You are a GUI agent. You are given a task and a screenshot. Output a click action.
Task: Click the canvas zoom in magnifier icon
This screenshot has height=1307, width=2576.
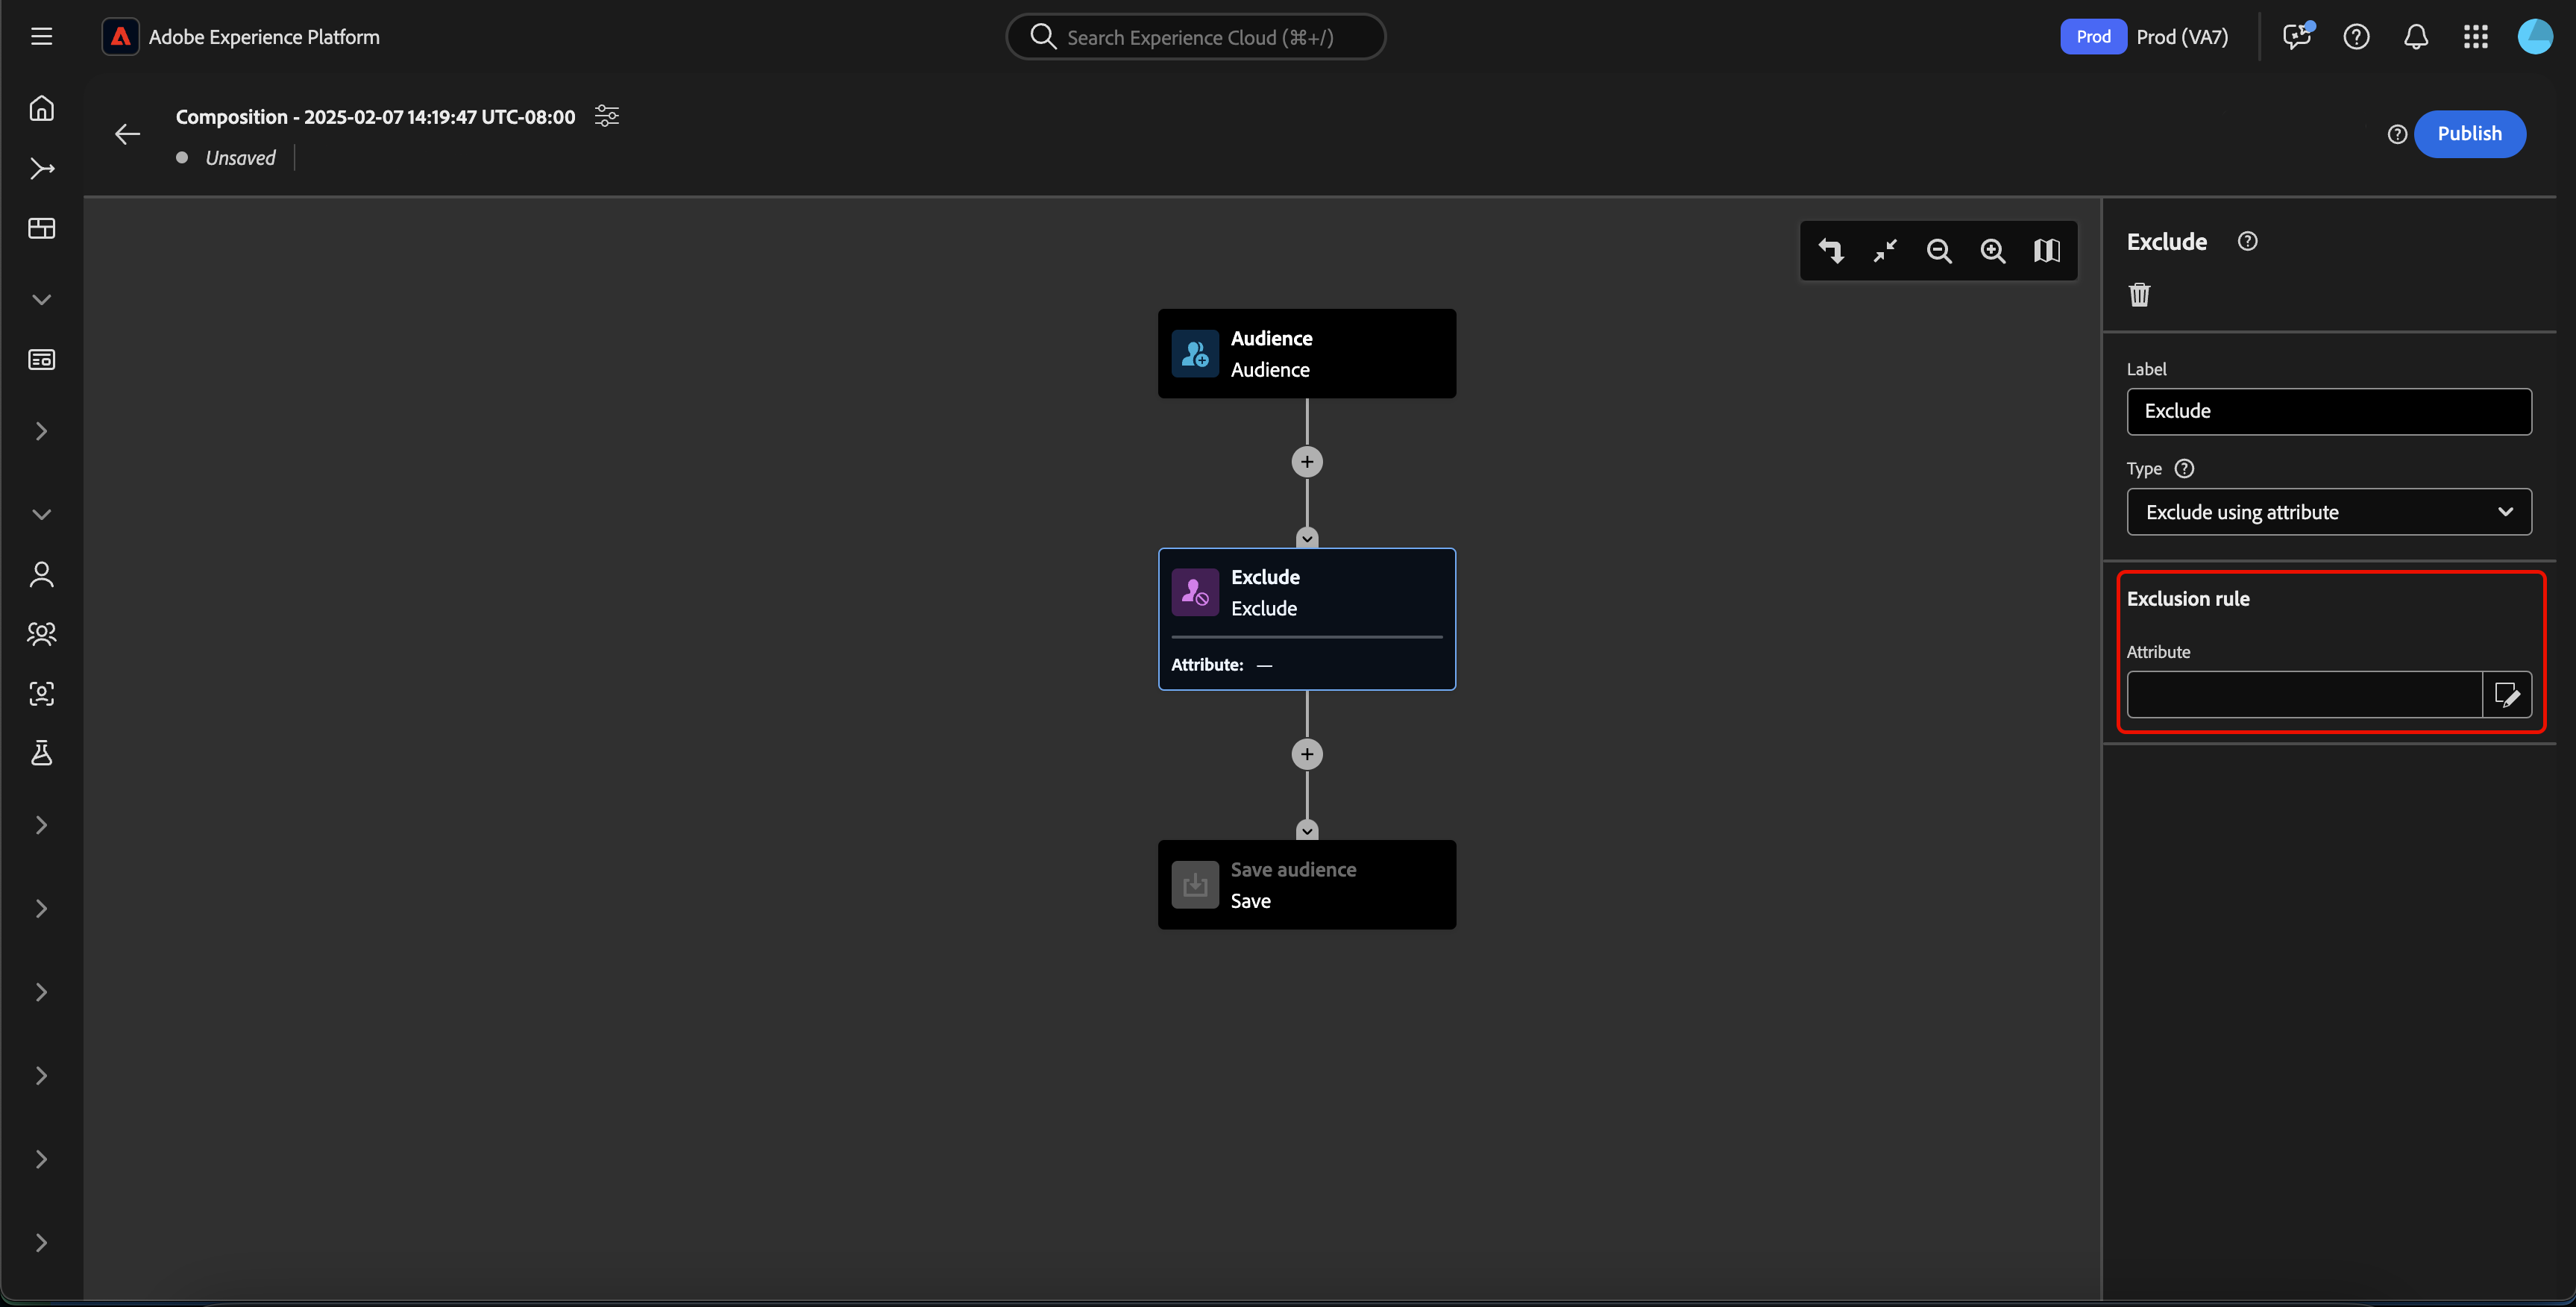[x=1993, y=251]
